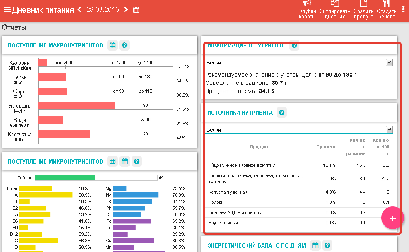The height and width of the screenshot is (252, 409).
Task: Expand nutrient dropdown in Информация о нутриенте
Action: click(x=389, y=62)
